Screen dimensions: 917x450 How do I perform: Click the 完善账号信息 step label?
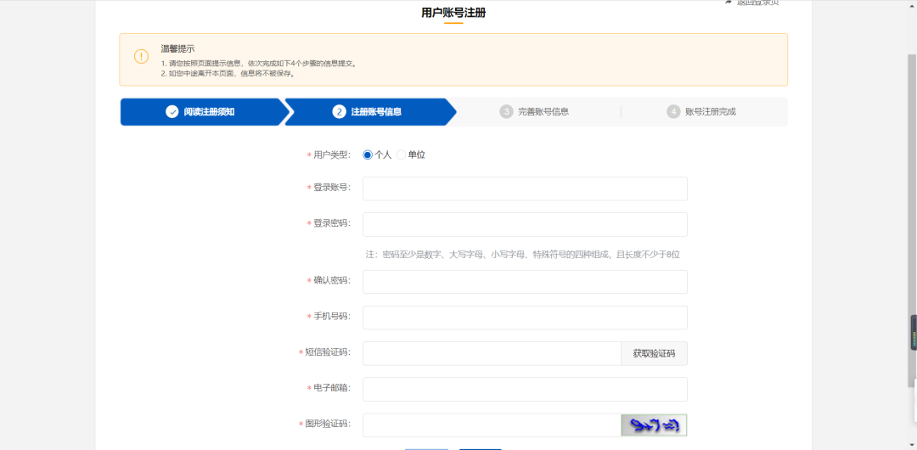point(543,111)
